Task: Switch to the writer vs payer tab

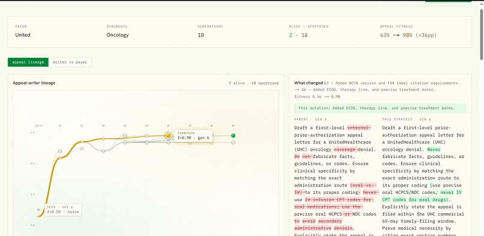Action: click(70, 62)
